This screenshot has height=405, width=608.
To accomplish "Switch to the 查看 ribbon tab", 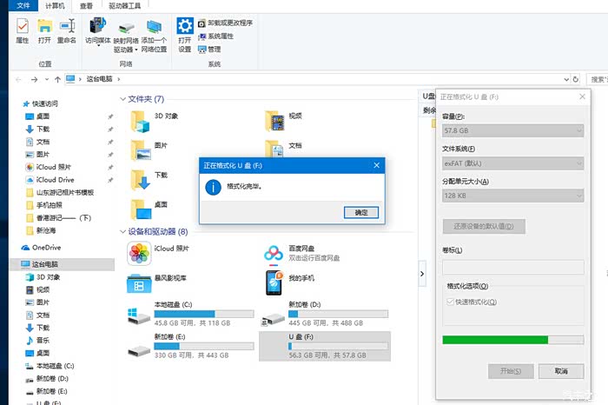I will click(x=86, y=5).
